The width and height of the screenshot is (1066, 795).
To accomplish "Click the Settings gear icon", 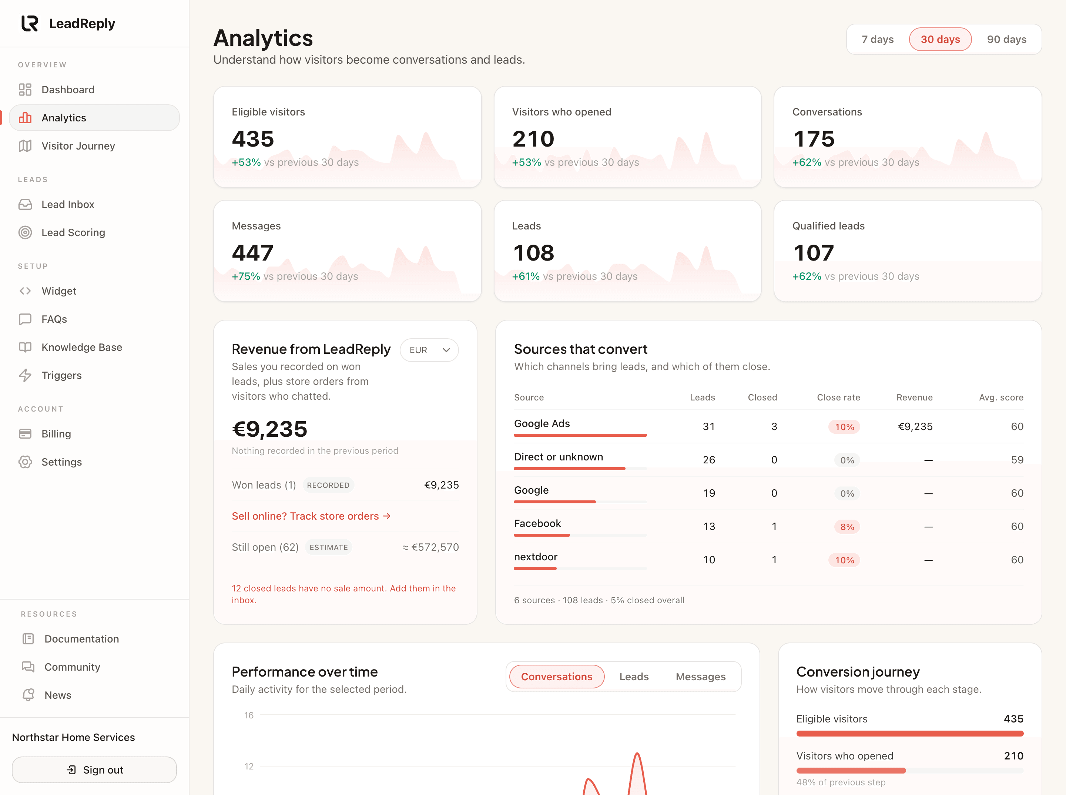I will pyautogui.click(x=25, y=462).
